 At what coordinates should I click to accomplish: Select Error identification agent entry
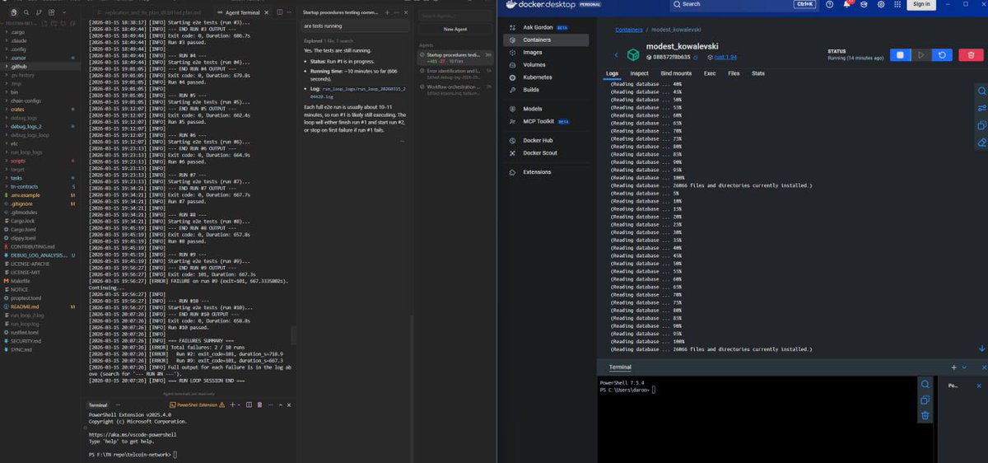[454, 73]
